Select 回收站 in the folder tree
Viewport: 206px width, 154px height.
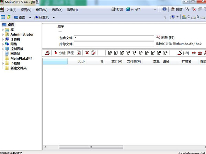15,54
